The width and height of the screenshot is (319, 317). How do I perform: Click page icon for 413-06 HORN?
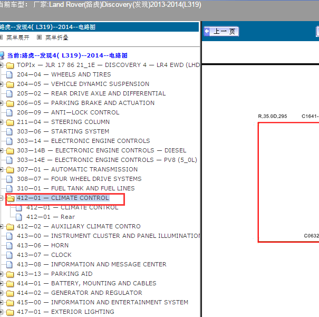click(x=9, y=246)
